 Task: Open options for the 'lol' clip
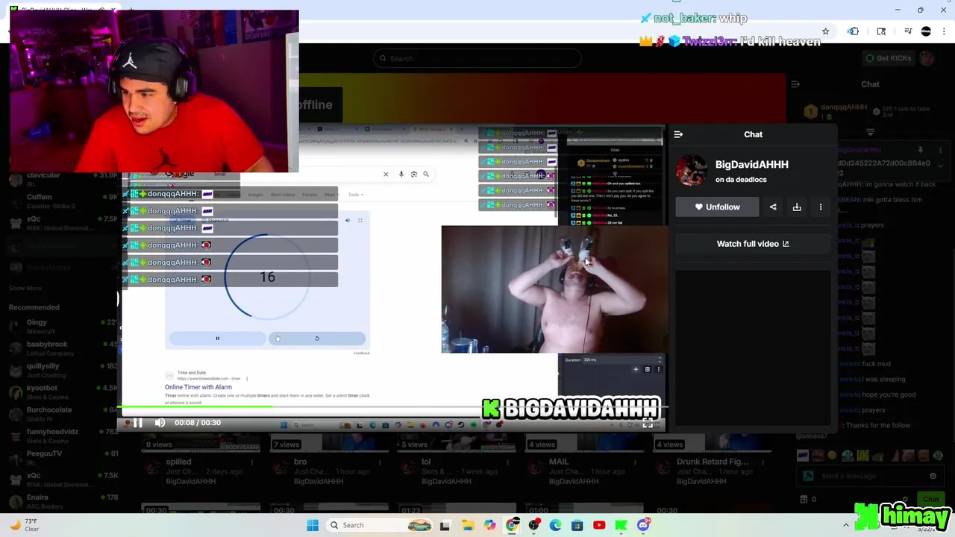[507, 462]
